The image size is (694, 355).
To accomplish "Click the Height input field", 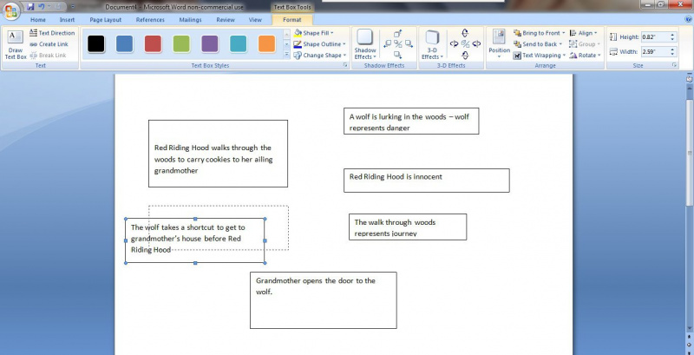I will click(655, 37).
